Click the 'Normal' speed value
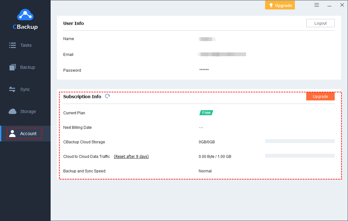Viewport: 348px width, 221px height. point(205,171)
